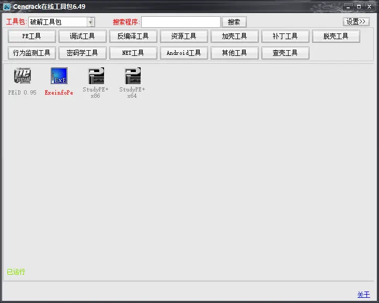Image resolution: width=379 pixels, height=303 pixels.
Task: Launch the PEiD 0.95 icon
Action: 22,76
